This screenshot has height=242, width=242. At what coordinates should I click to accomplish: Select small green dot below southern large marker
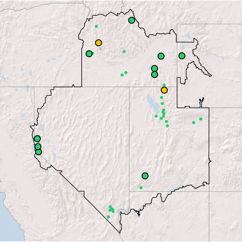coord(141,188)
